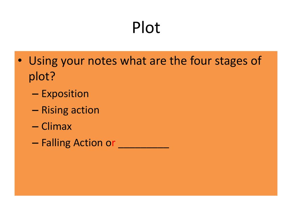
Task: Click the word 'plot?' on second line
Action: click(x=42, y=76)
